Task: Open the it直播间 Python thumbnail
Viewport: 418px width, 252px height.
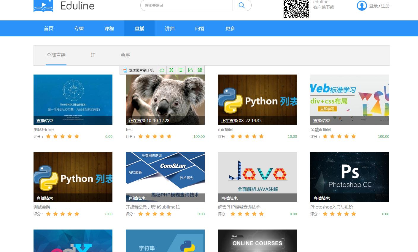Action: click(258, 100)
